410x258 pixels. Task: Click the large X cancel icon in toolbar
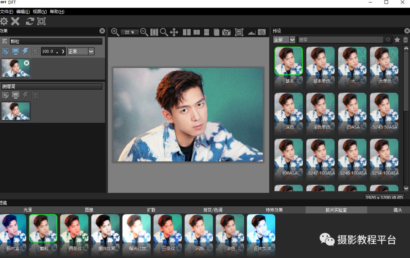(15, 21)
